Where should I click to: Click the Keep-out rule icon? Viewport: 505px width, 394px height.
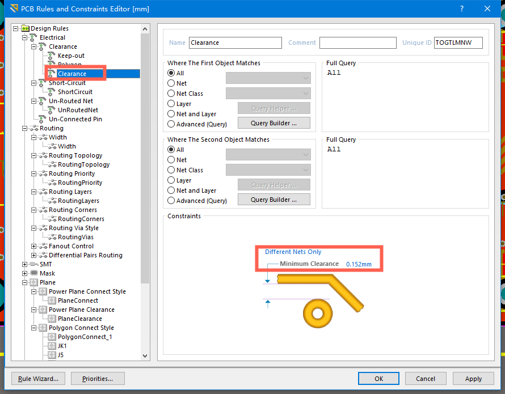pos(52,56)
